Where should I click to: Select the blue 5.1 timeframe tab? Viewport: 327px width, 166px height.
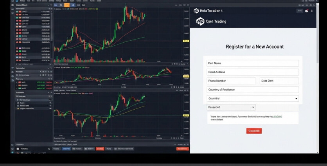pos(73,5)
